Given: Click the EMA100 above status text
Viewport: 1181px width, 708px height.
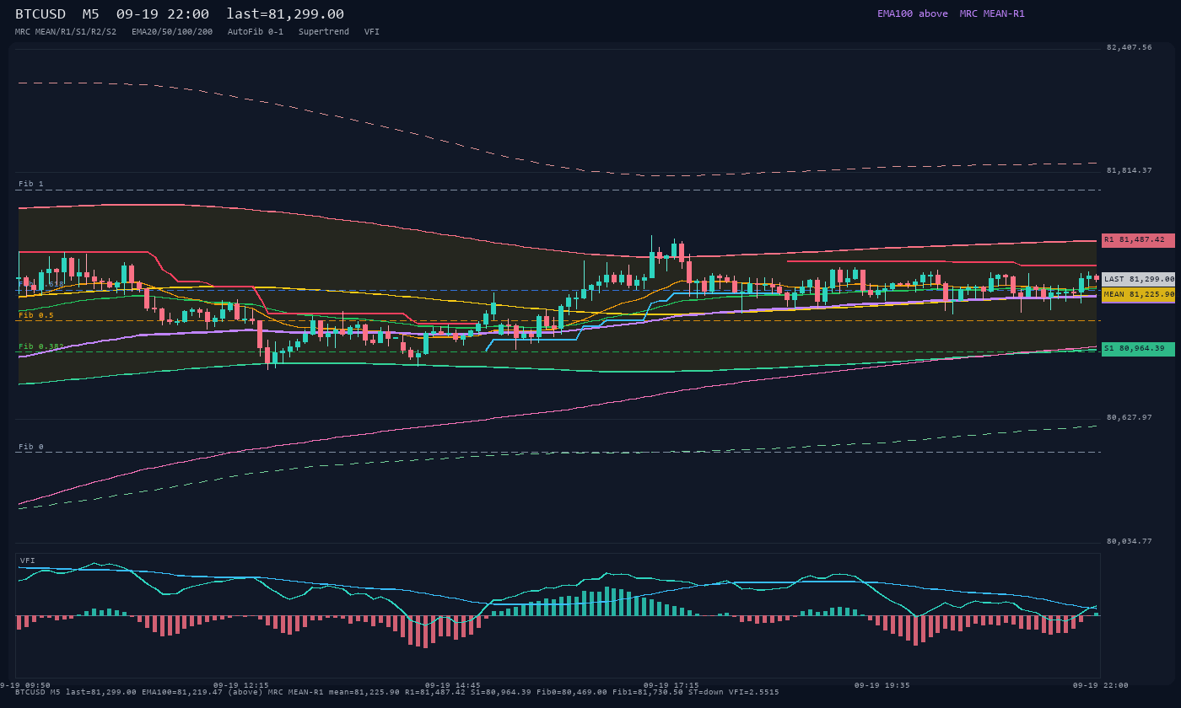Looking at the screenshot, I should (912, 13).
